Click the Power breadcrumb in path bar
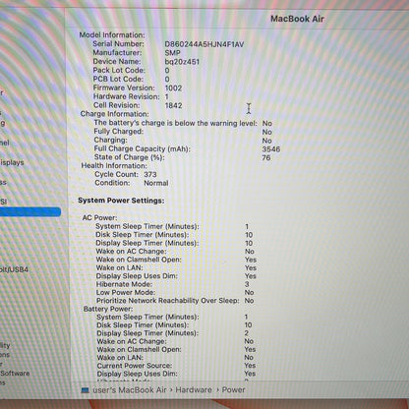409x409 pixels. 233,390
